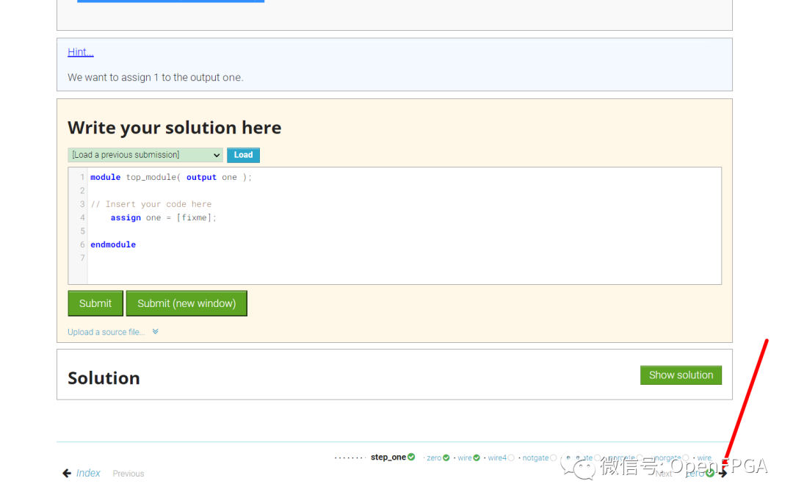The width and height of the screenshot is (793, 503).
Task: Go to the Index link
Action: pos(88,473)
